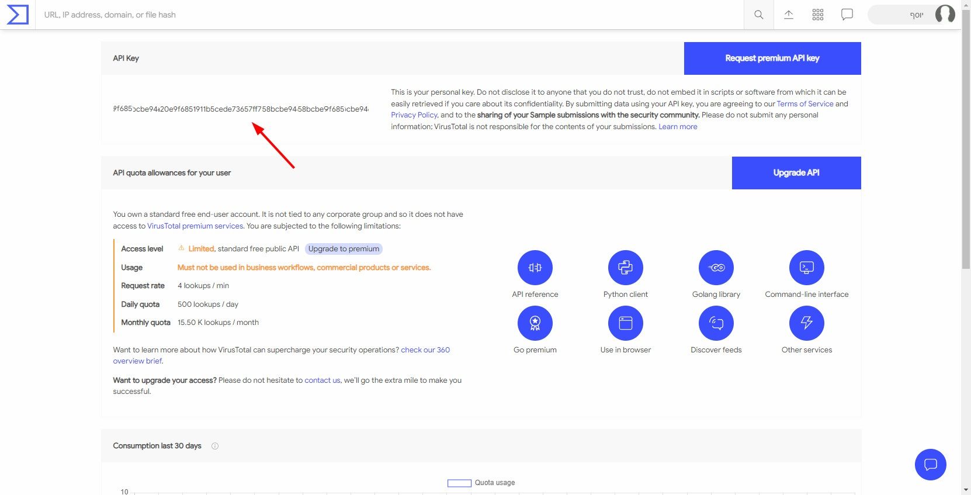Follow the Learn more link
971x495 pixels.
678,127
